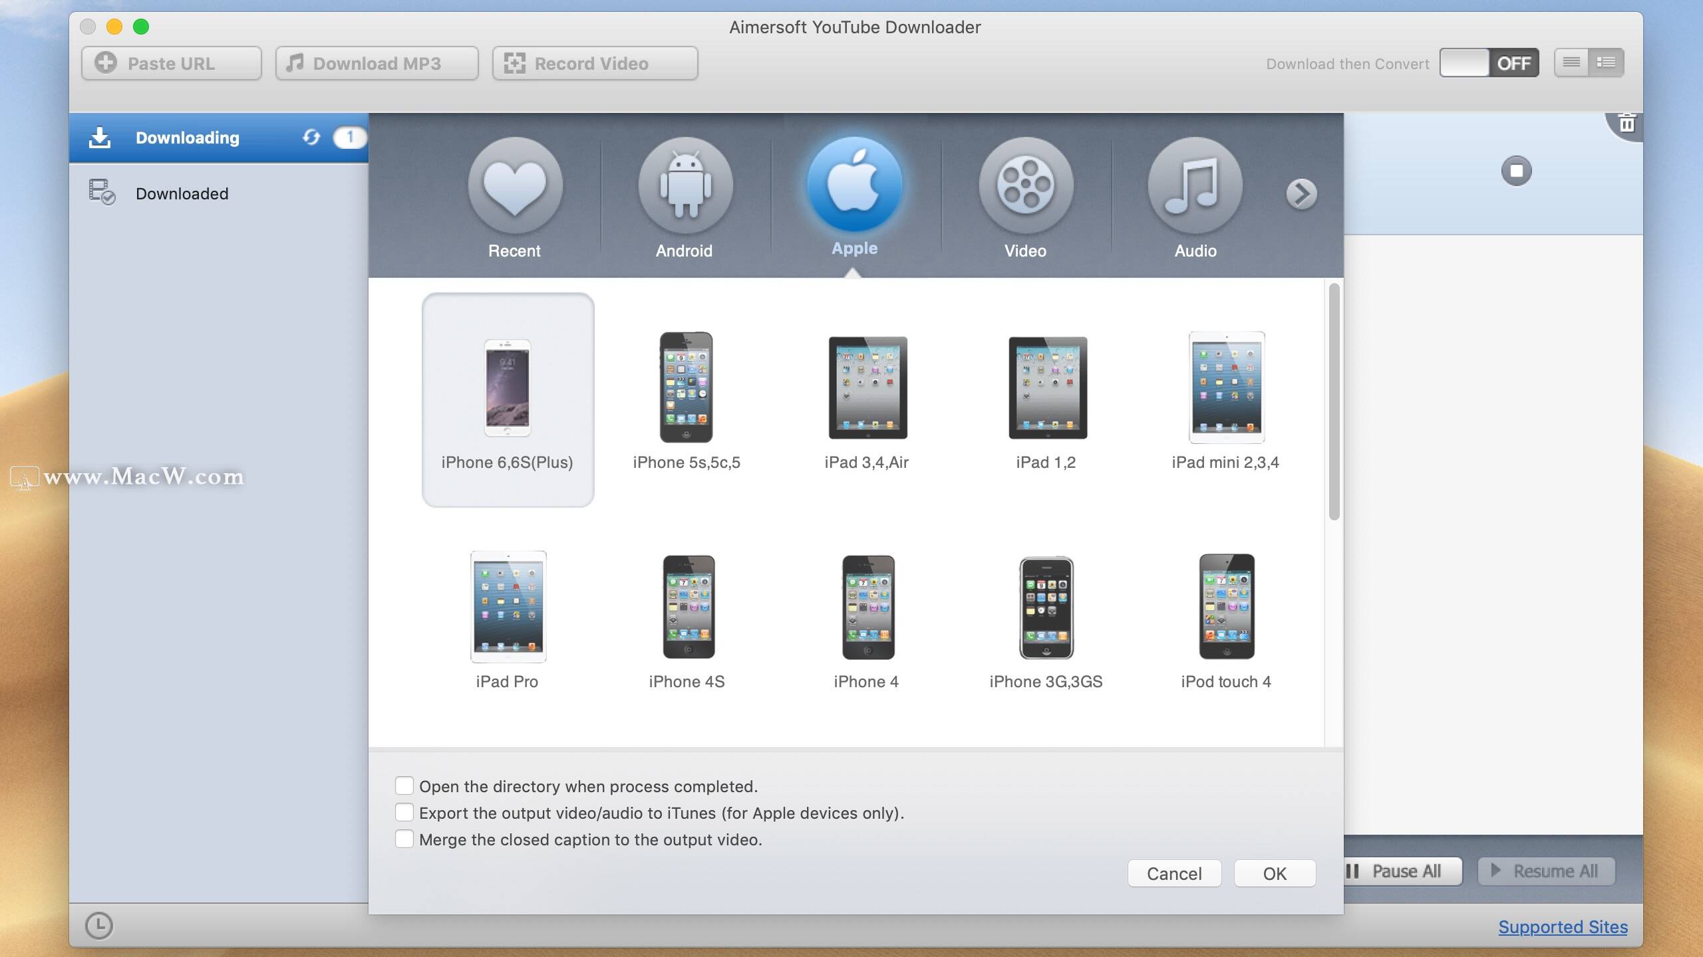Toggle the Download then Convert switch
Screen dimensions: 1703x957
[1489, 63]
